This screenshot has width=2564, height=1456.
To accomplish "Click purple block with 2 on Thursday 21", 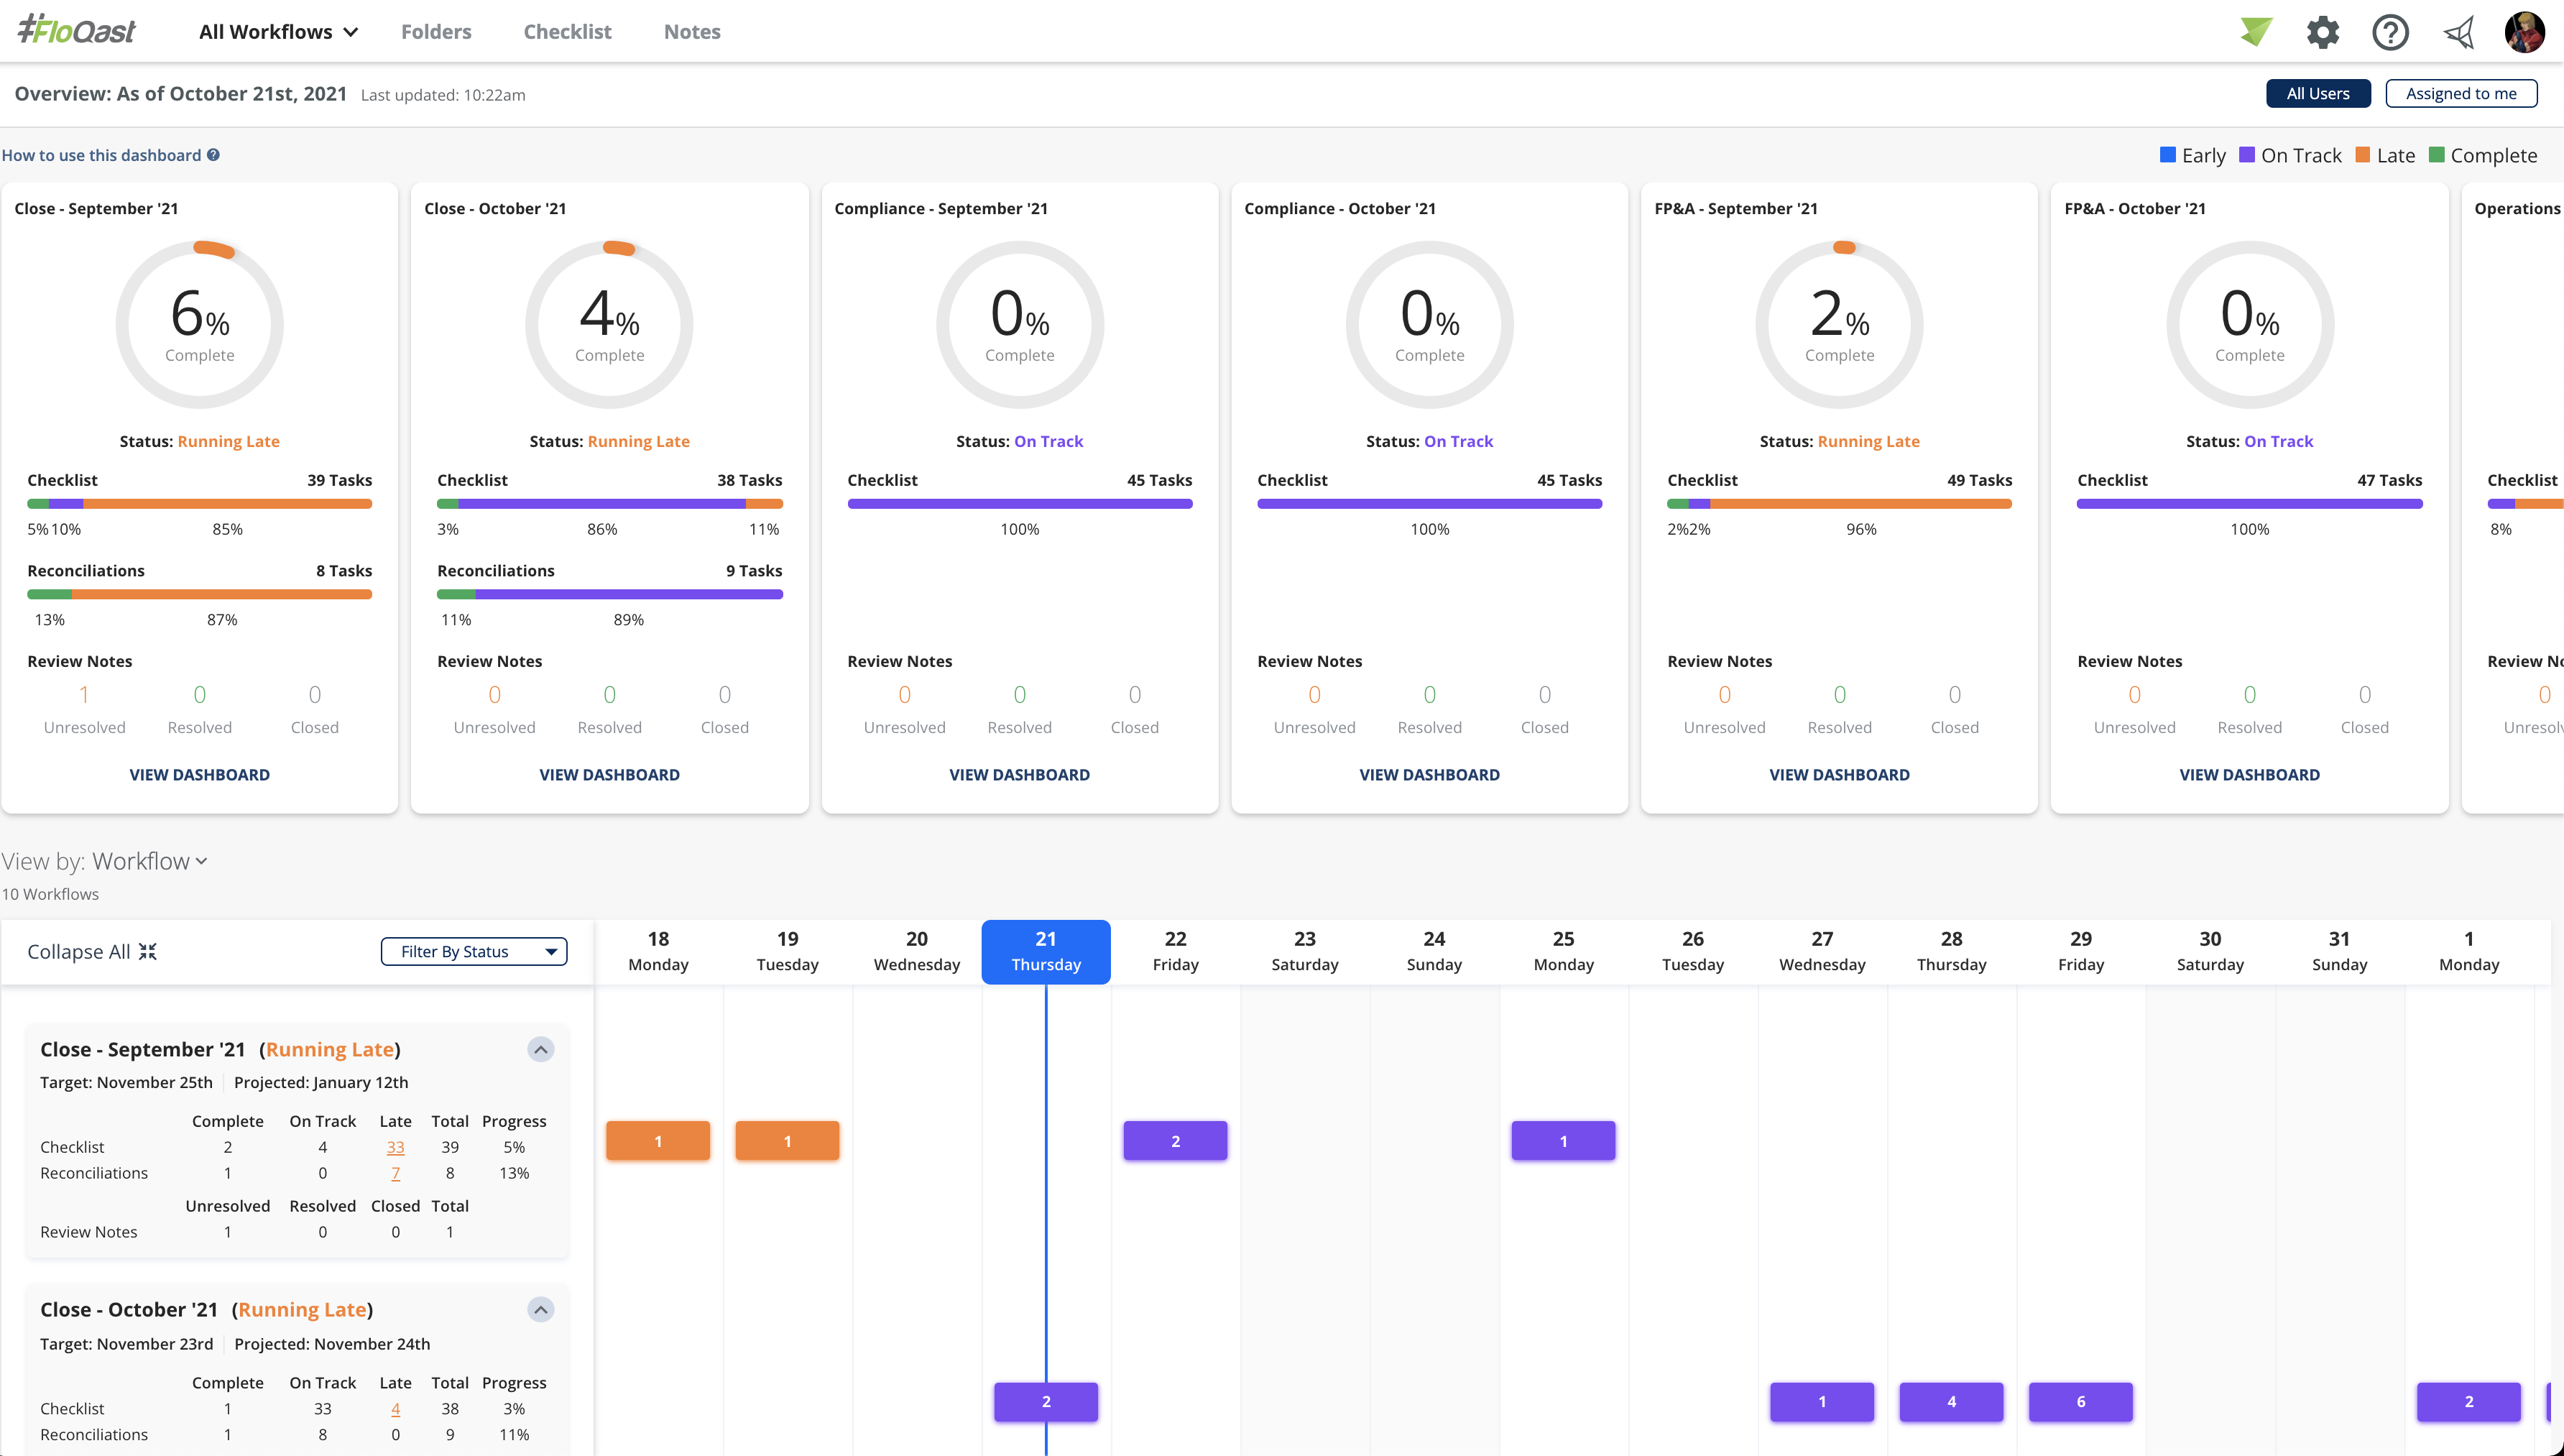I will click(x=1046, y=1401).
